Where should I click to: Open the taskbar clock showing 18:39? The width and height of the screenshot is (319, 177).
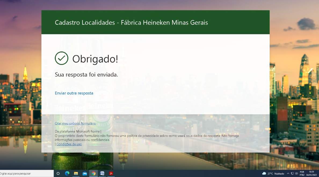coord(311,173)
